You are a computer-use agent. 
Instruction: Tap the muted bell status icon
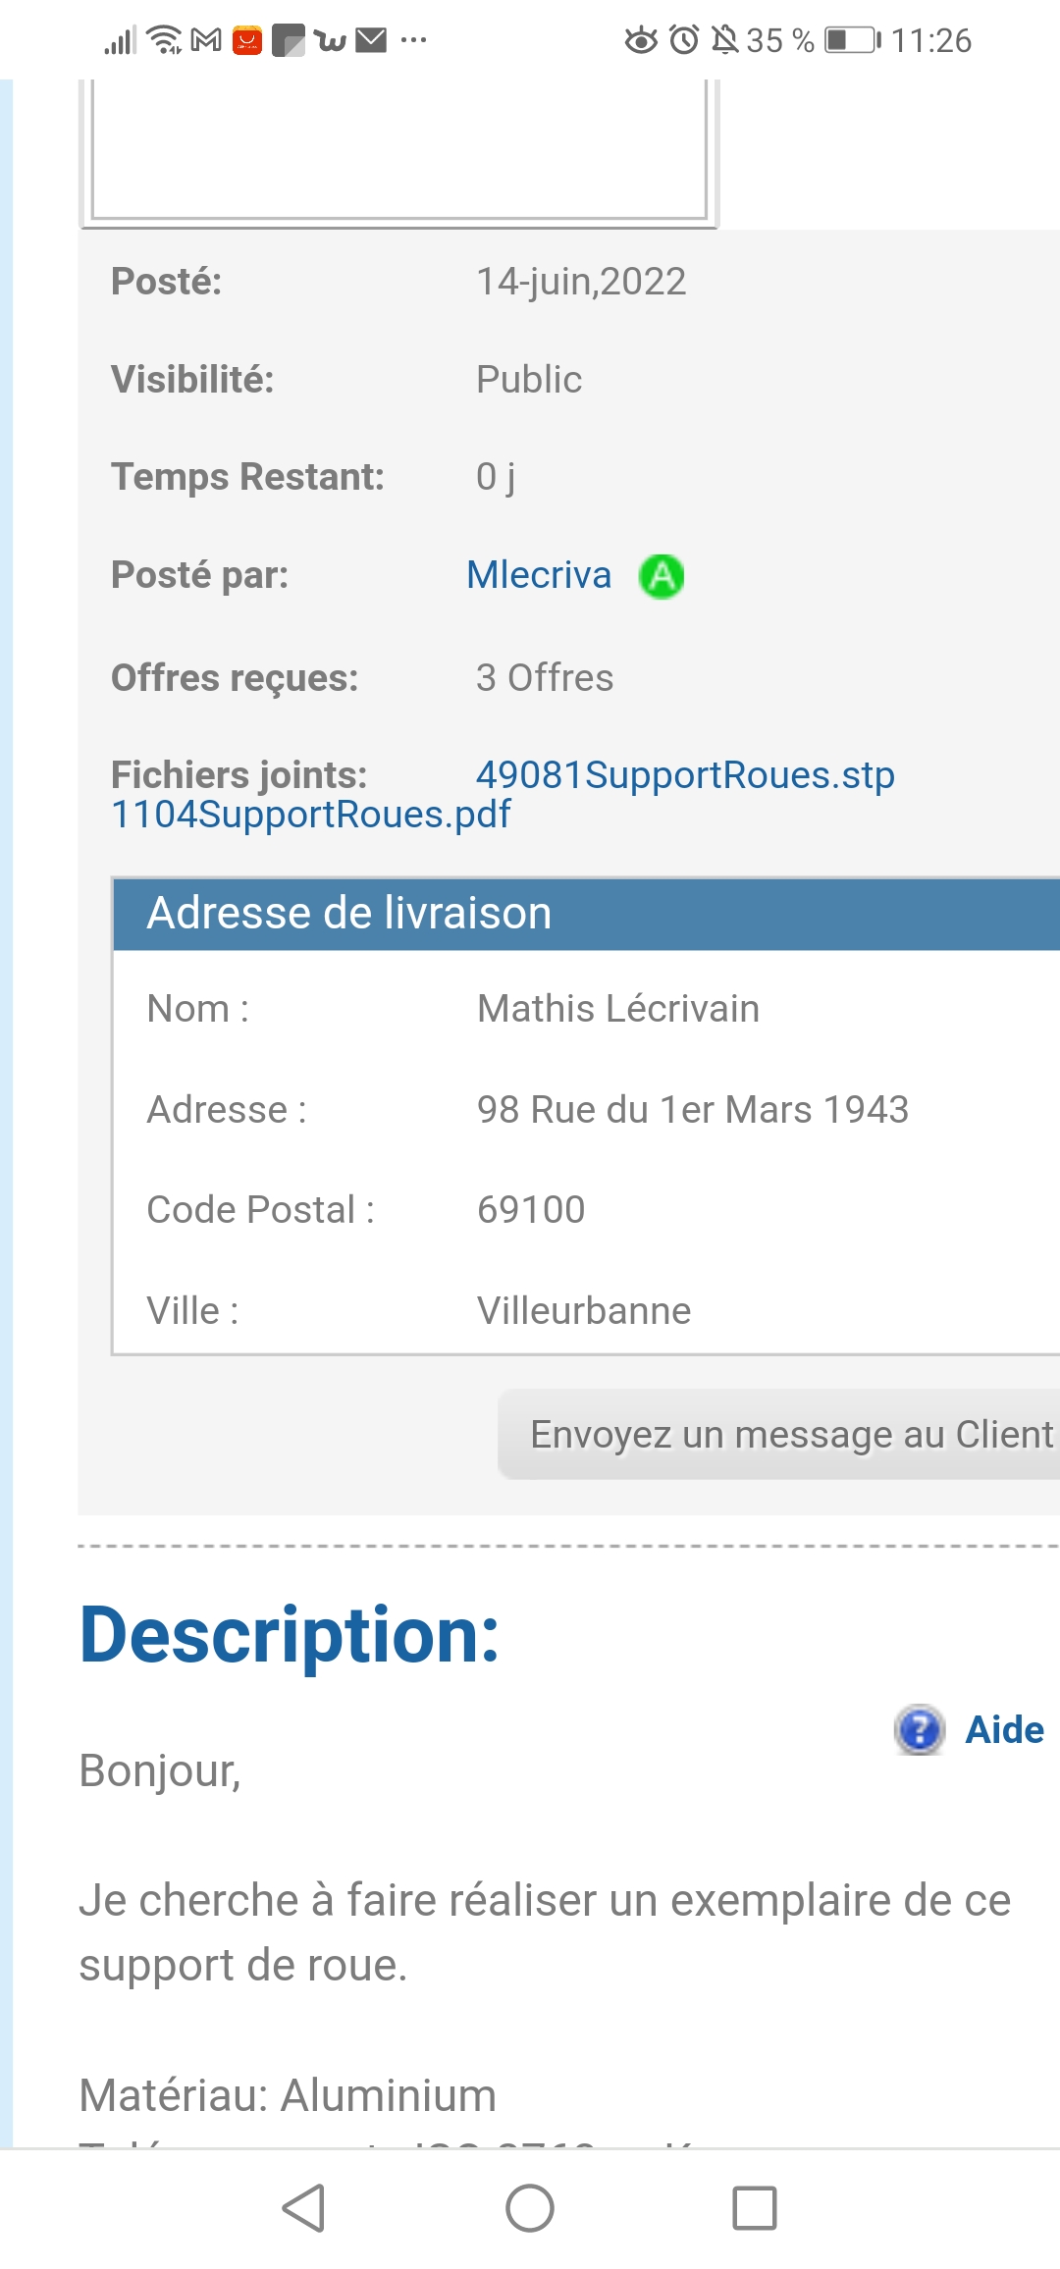725,40
